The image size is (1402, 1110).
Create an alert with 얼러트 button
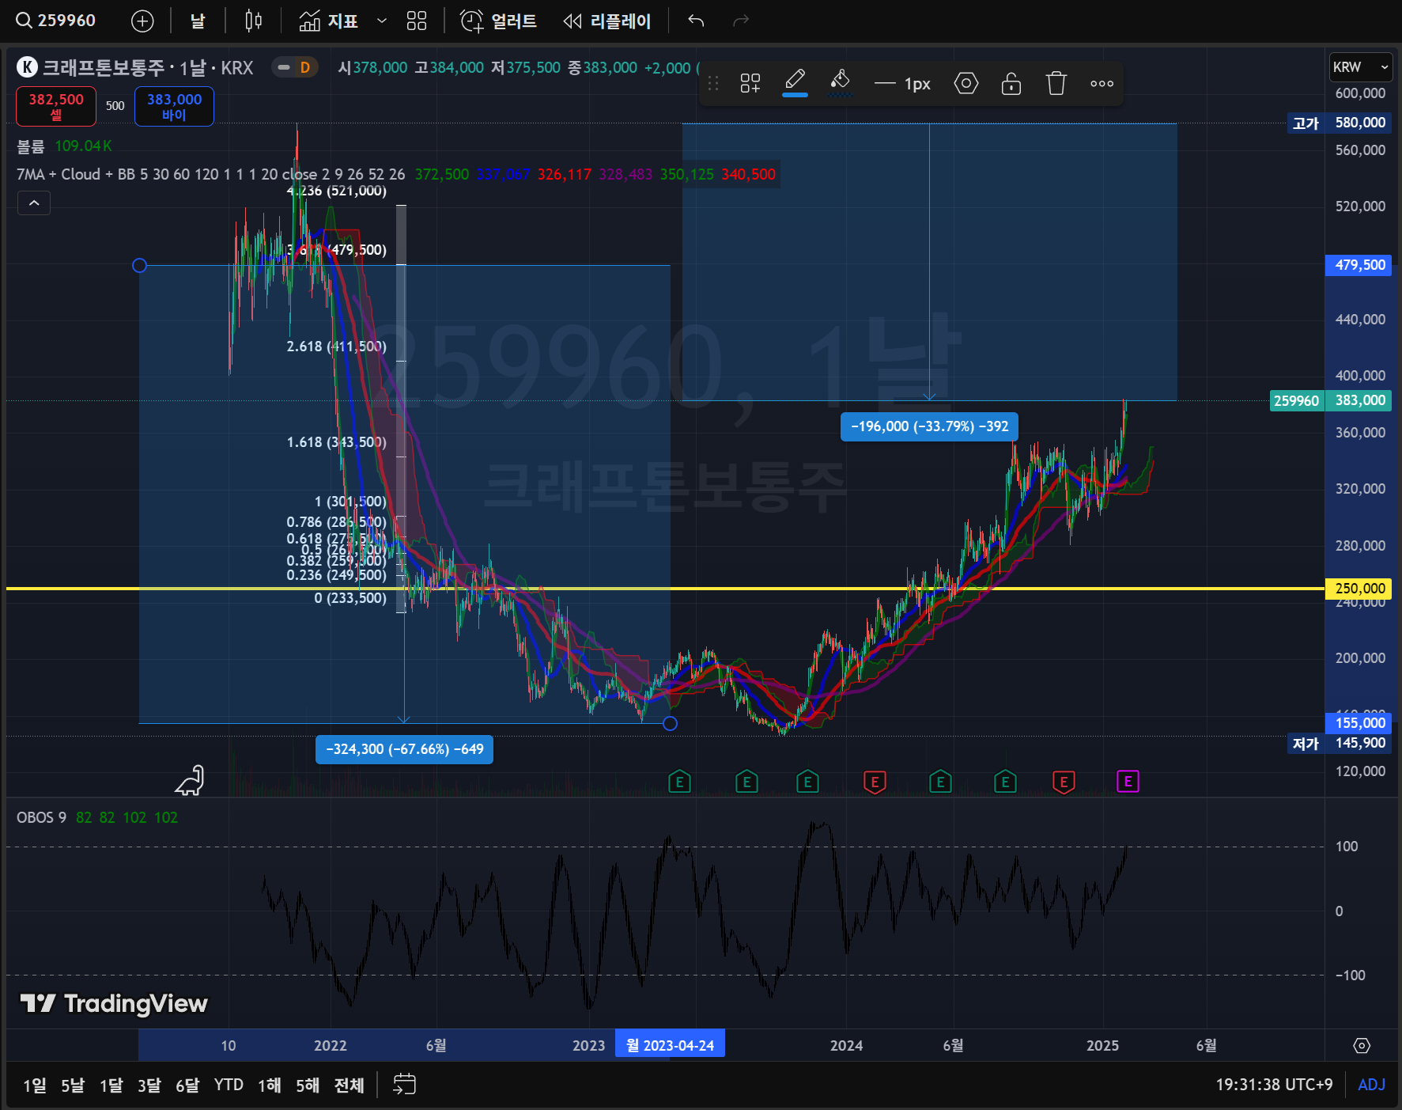(x=498, y=21)
